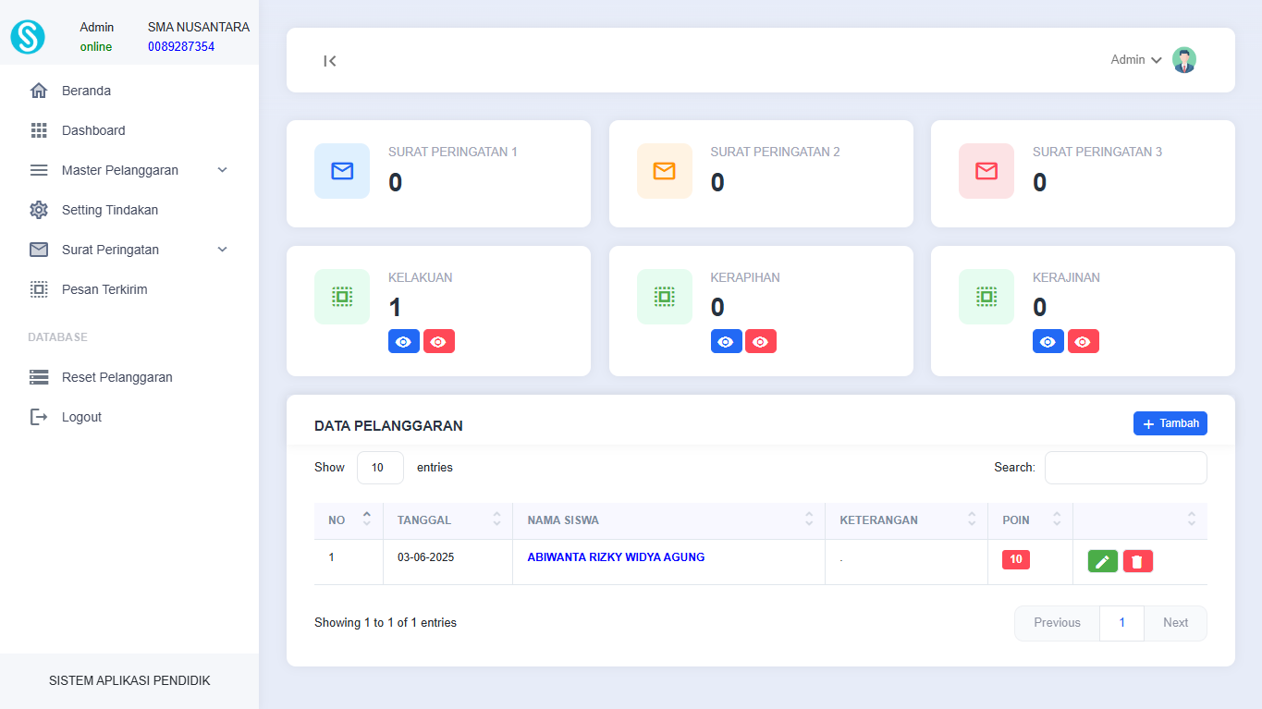This screenshot has width=1262, height=709.
Task: Open the Admin user dropdown
Action: coord(1135,60)
